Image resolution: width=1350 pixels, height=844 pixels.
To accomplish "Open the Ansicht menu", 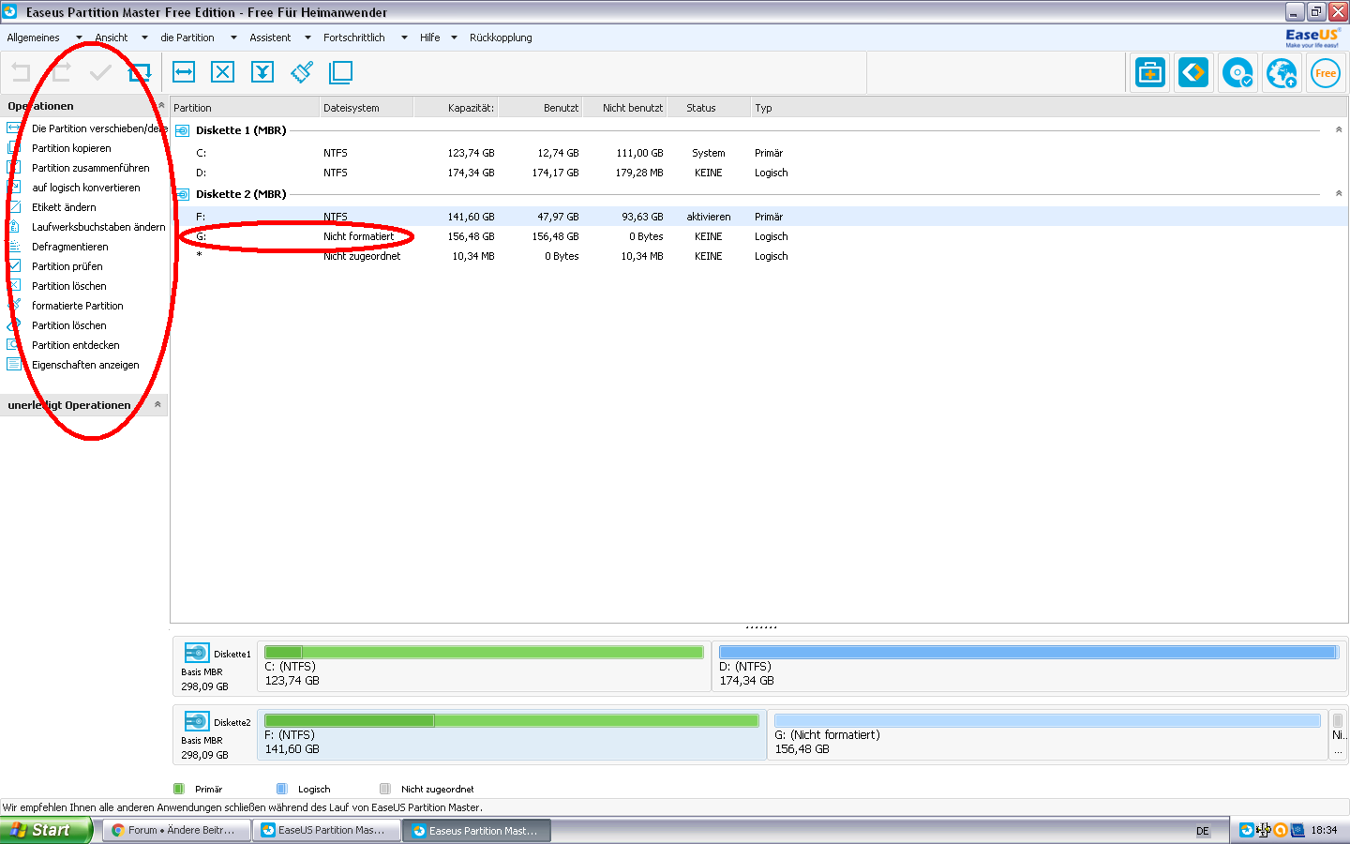I will coord(111,38).
